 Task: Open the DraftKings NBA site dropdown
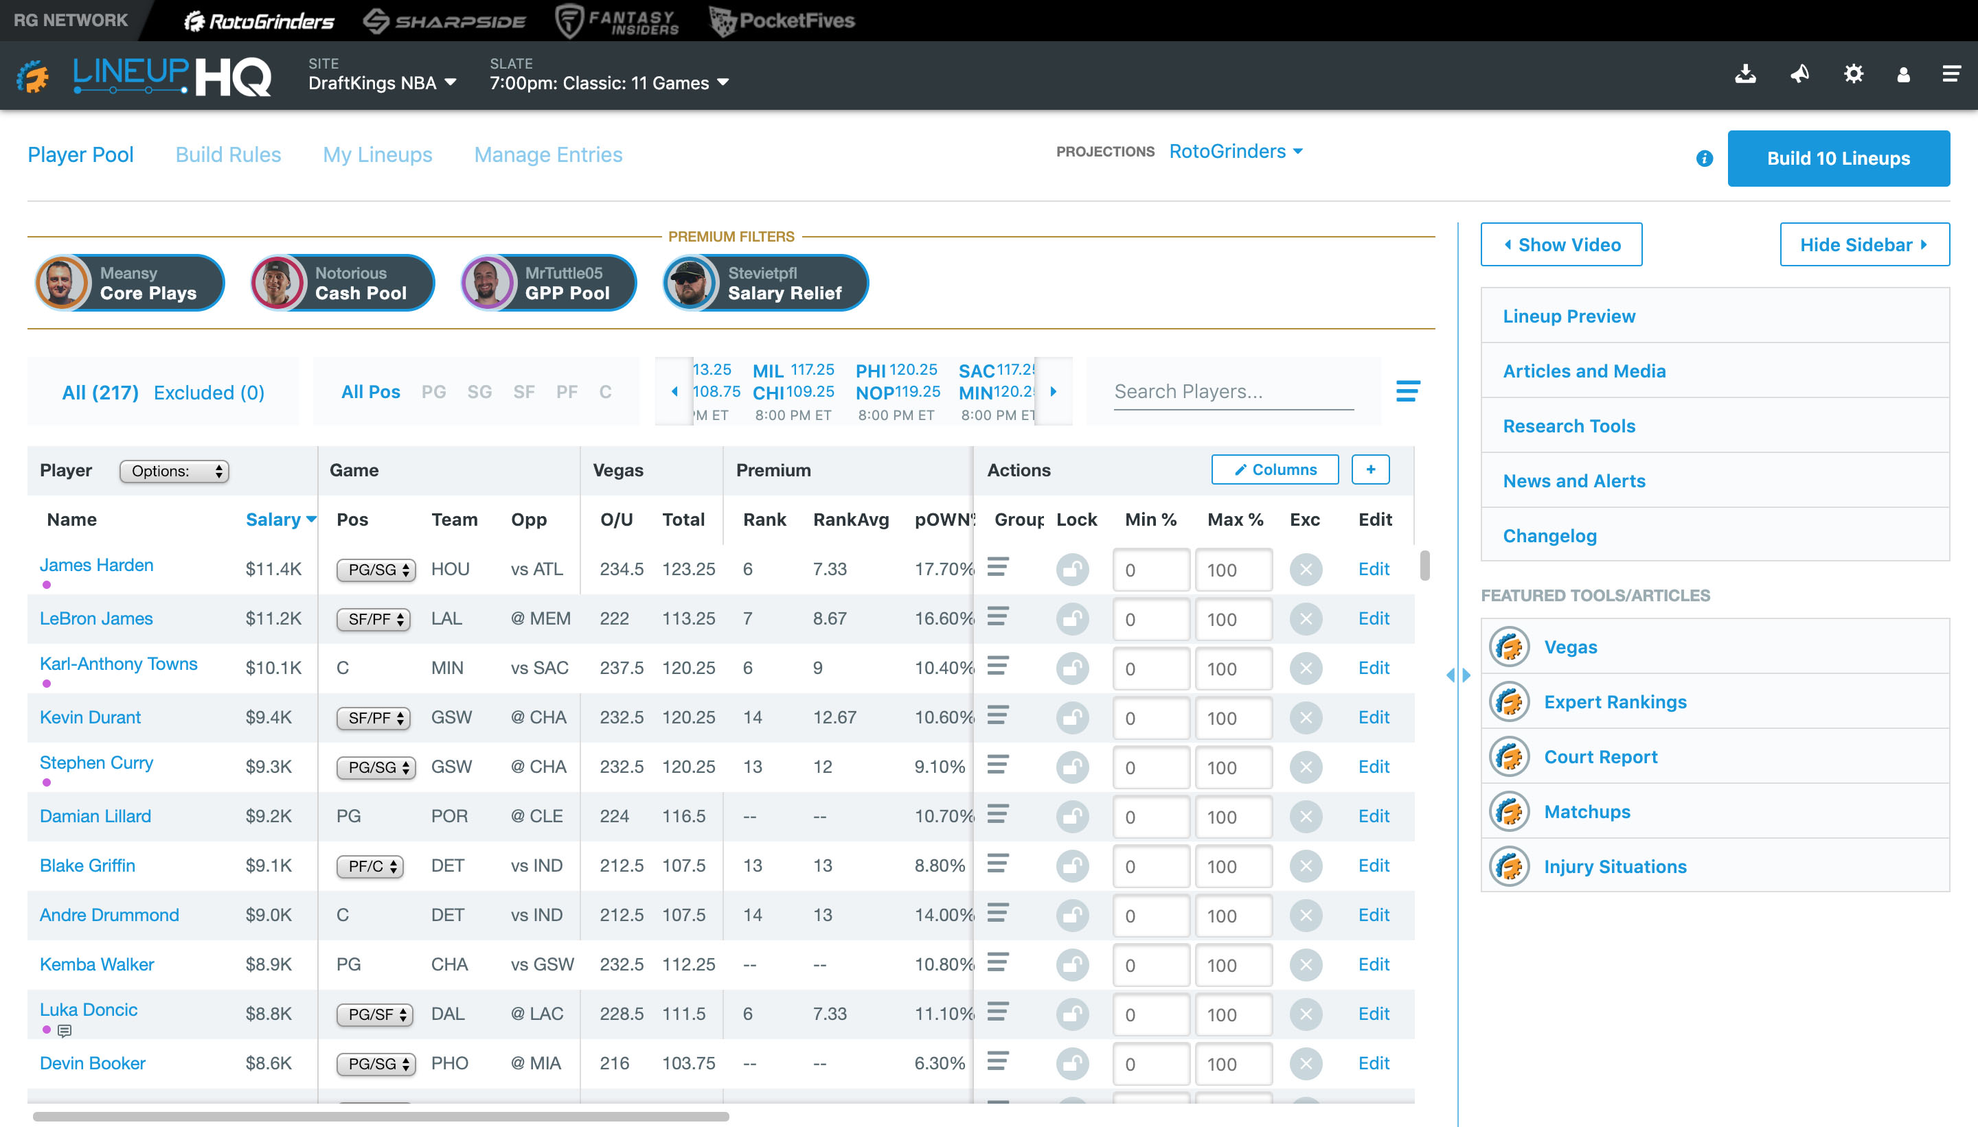click(x=383, y=83)
